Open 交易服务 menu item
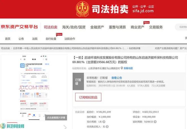The width and height of the screenshot is (187, 129). (156, 27)
